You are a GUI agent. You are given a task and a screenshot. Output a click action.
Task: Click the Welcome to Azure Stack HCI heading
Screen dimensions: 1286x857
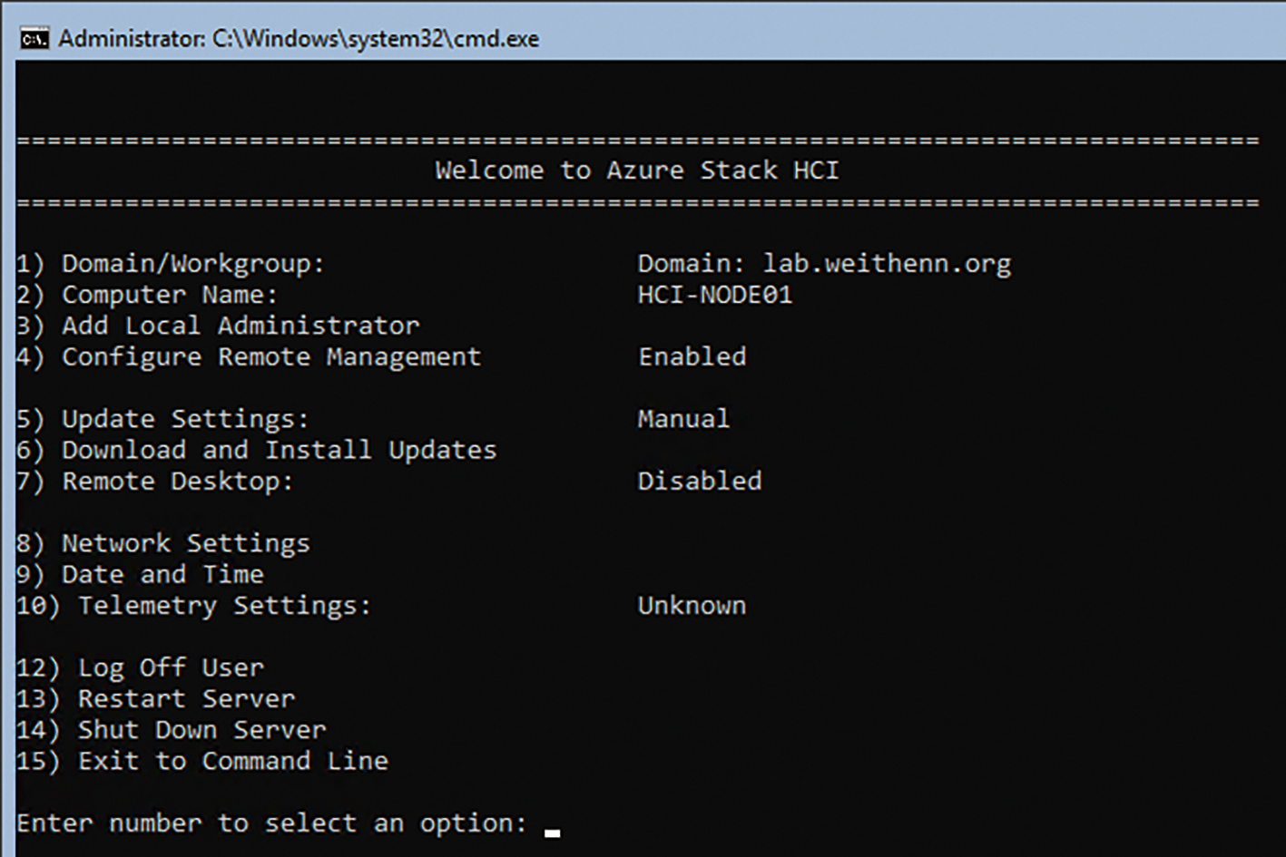tap(636, 170)
